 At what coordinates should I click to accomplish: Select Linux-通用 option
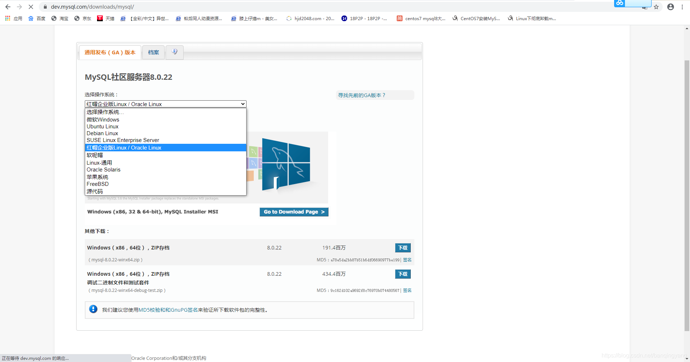pos(166,163)
